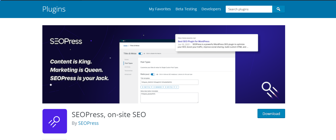Image resolution: width=336 pixels, height=140 pixels.
Task: Open the Developers page
Action: [x=211, y=9]
